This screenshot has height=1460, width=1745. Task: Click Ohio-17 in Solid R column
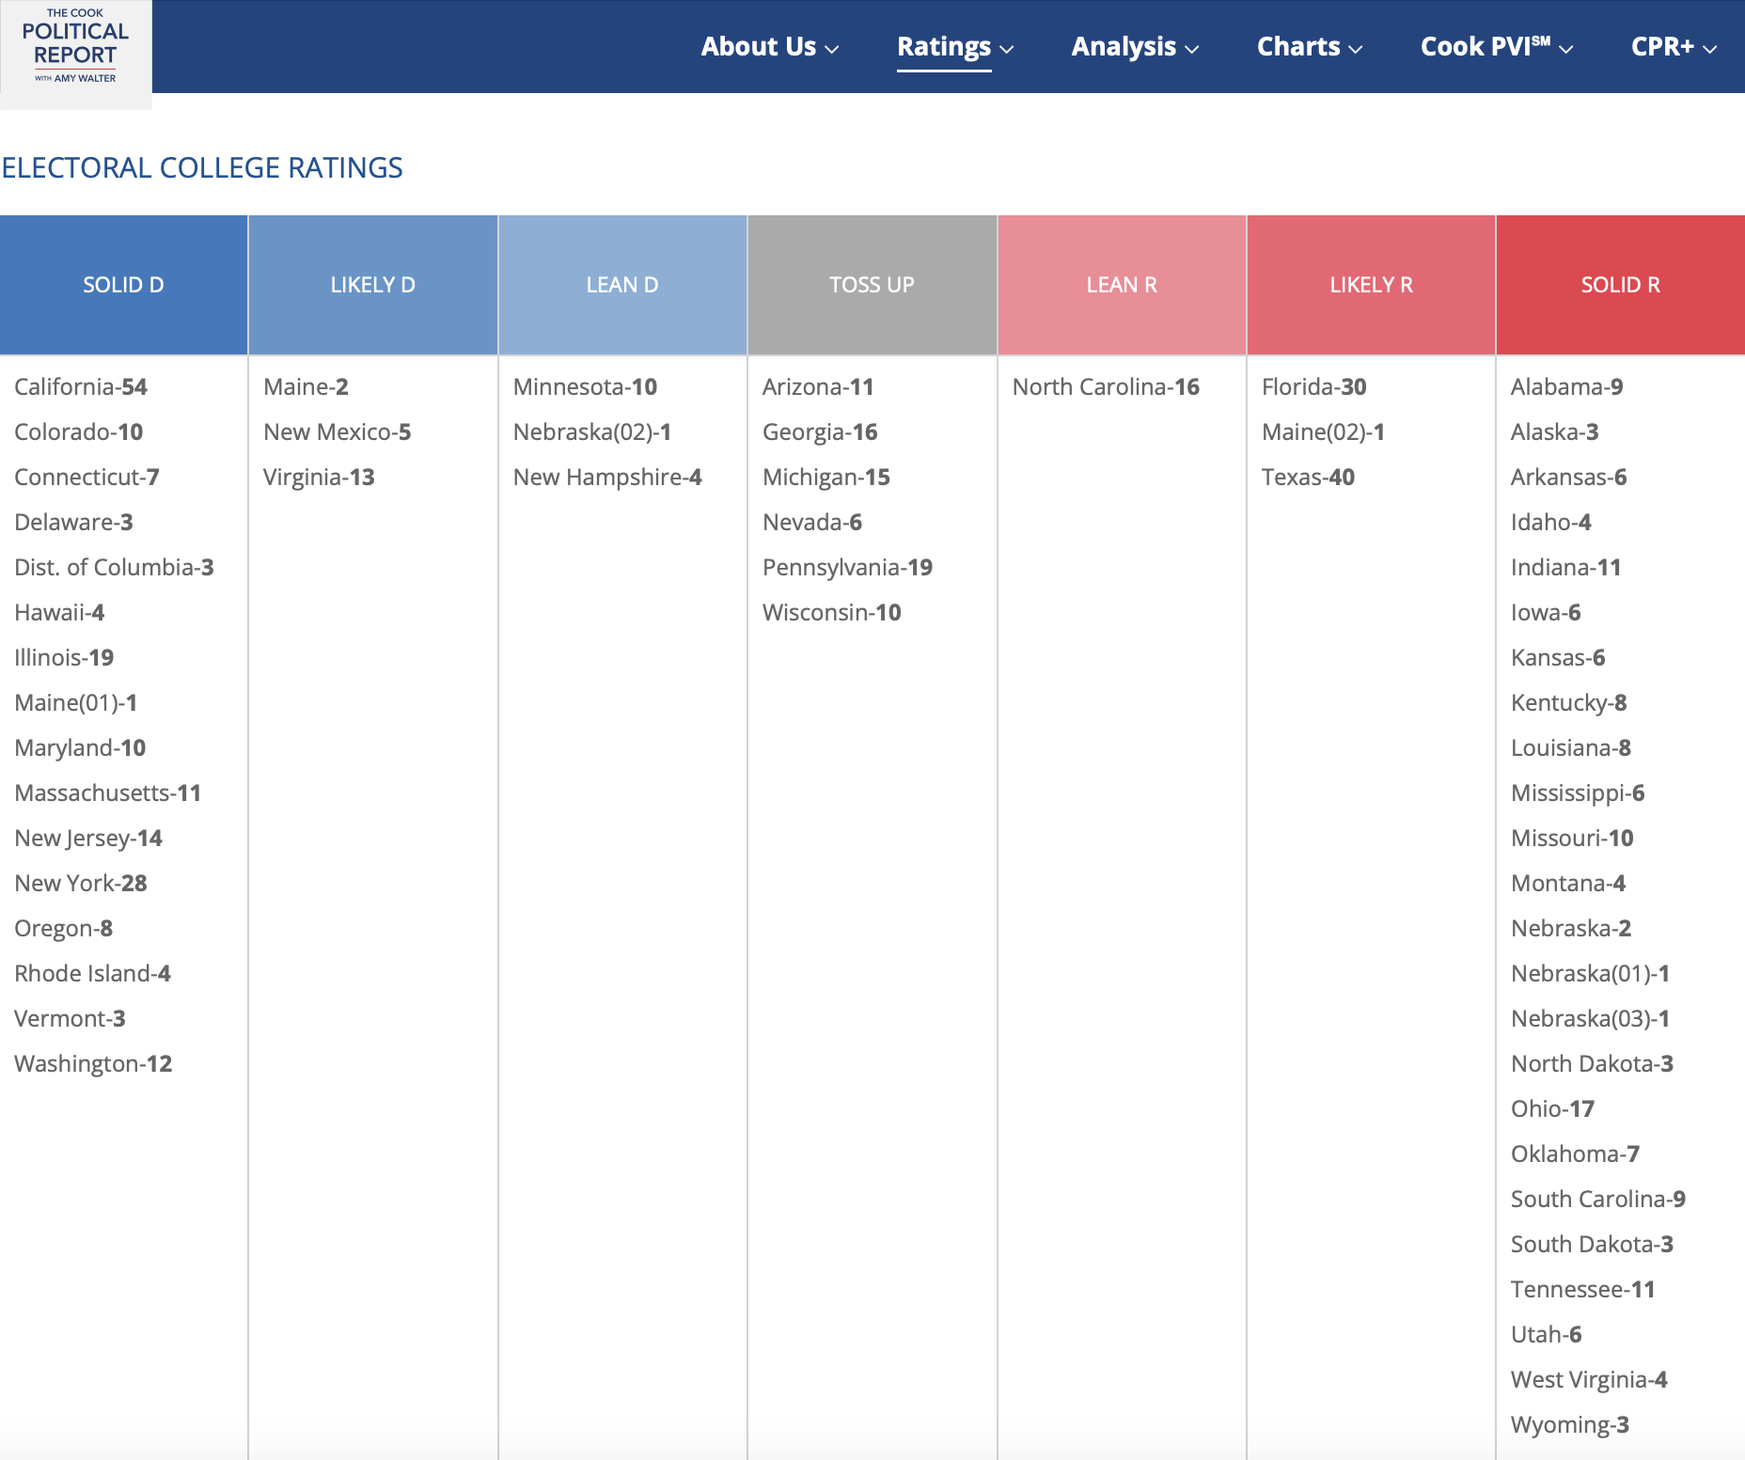(1552, 1109)
